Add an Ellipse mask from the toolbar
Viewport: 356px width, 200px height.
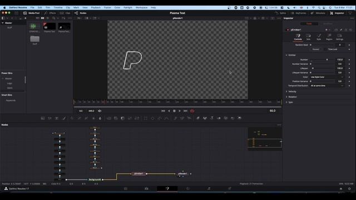[152, 118]
